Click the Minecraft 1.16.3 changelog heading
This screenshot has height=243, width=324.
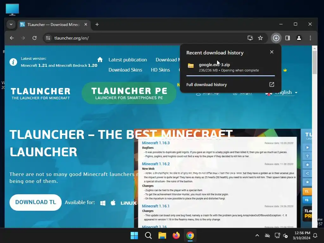[156, 143]
